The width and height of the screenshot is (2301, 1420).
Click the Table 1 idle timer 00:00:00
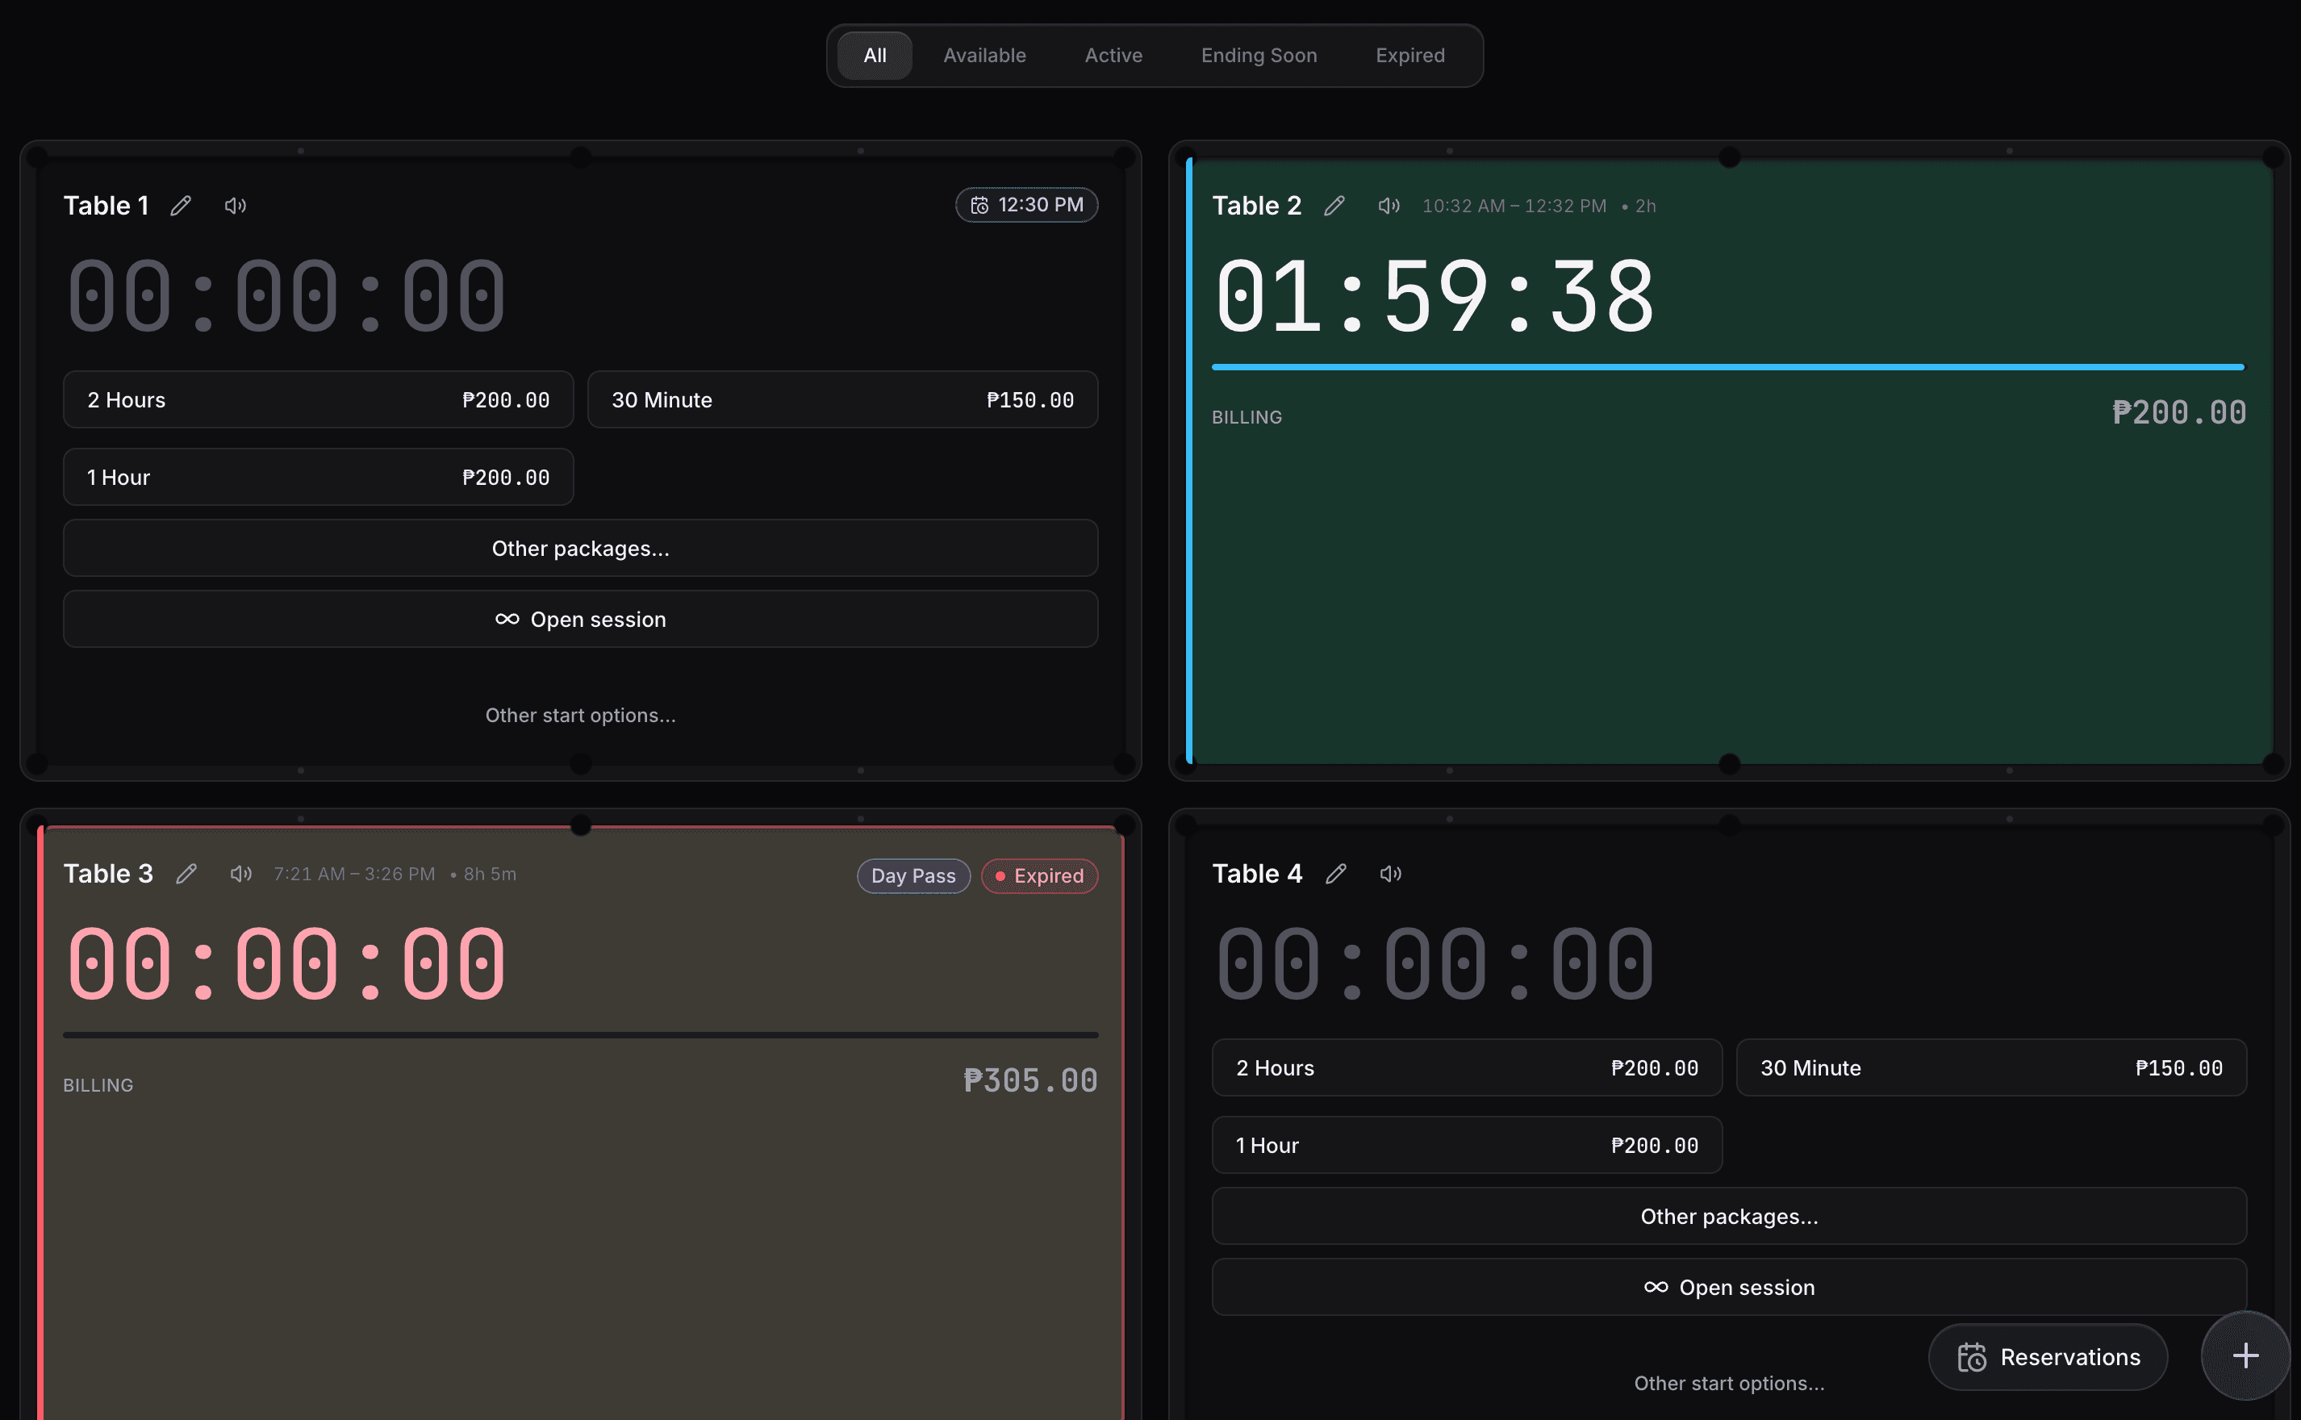pyautogui.click(x=286, y=297)
